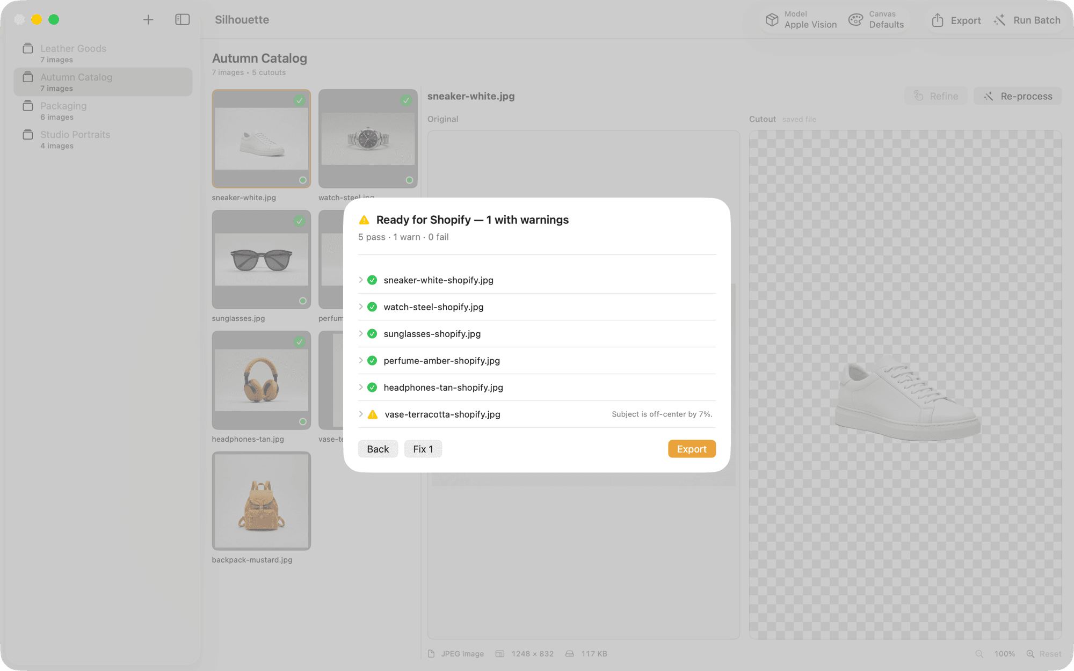The image size is (1074, 671).
Task: Click the Leather Goods stack icon
Action: coord(28,48)
